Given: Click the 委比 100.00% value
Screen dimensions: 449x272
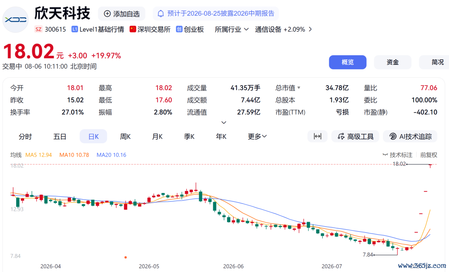Looking at the screenshot, I should pos(424,100).
